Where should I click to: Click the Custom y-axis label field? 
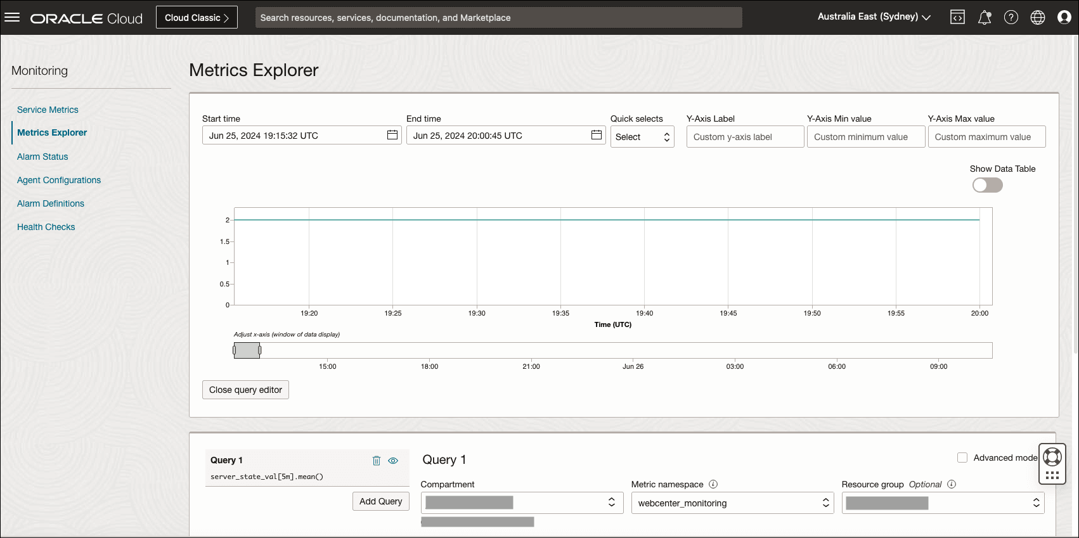pos(745,137)
